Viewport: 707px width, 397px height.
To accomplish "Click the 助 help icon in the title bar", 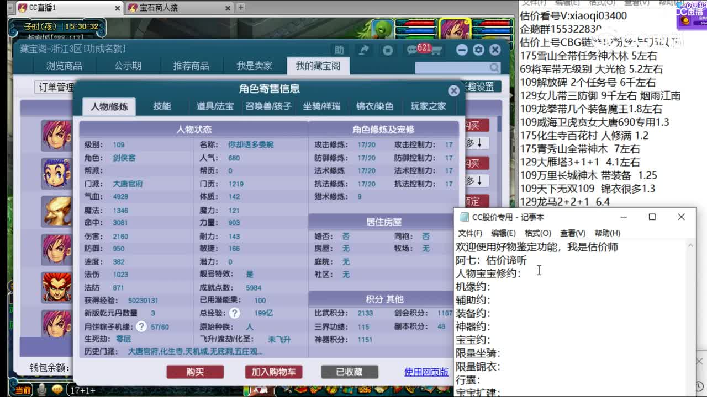I will click(339, 49).
